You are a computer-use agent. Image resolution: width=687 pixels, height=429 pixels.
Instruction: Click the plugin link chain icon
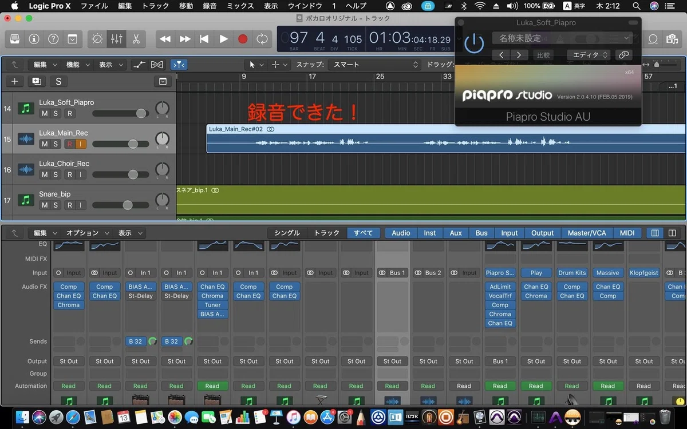pyautogui.click(x=623, y=55)
